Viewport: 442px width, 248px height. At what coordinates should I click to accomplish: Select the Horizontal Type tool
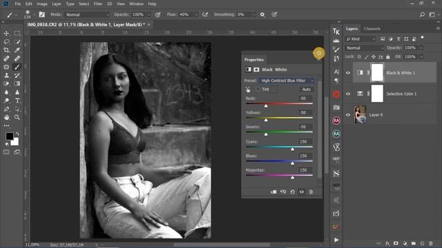click(x=17, y=101)
